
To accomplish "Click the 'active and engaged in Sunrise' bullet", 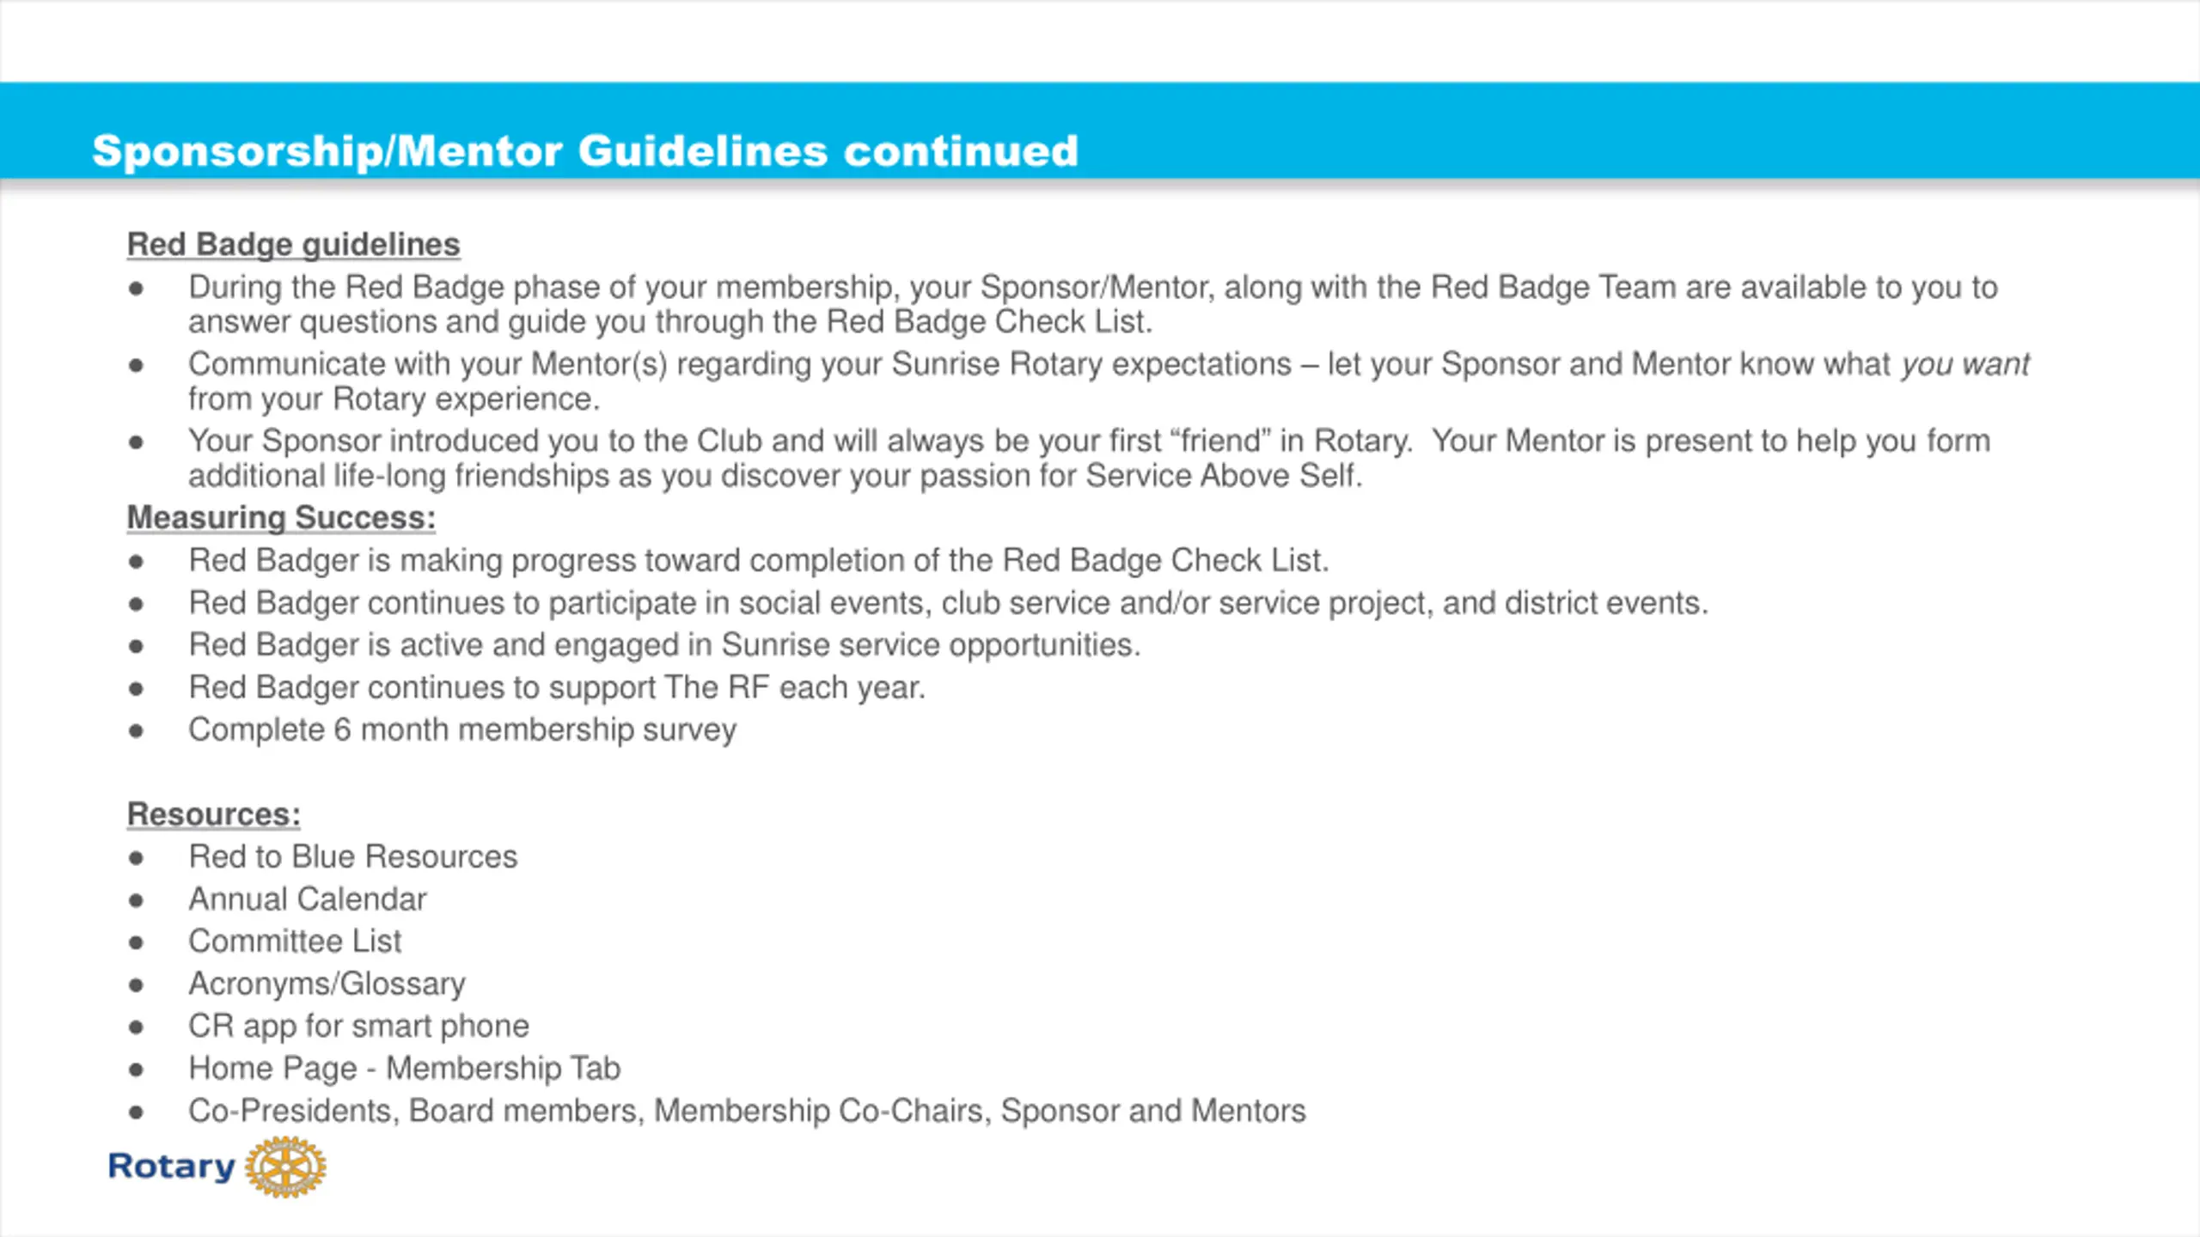I will tap(663, 645).
